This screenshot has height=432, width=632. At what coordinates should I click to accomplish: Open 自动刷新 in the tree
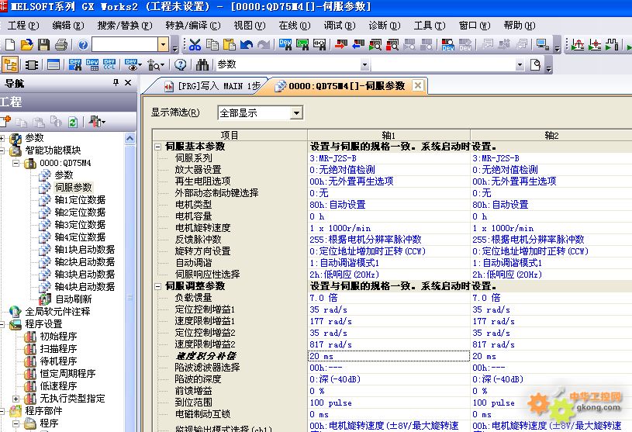[74, 299]
